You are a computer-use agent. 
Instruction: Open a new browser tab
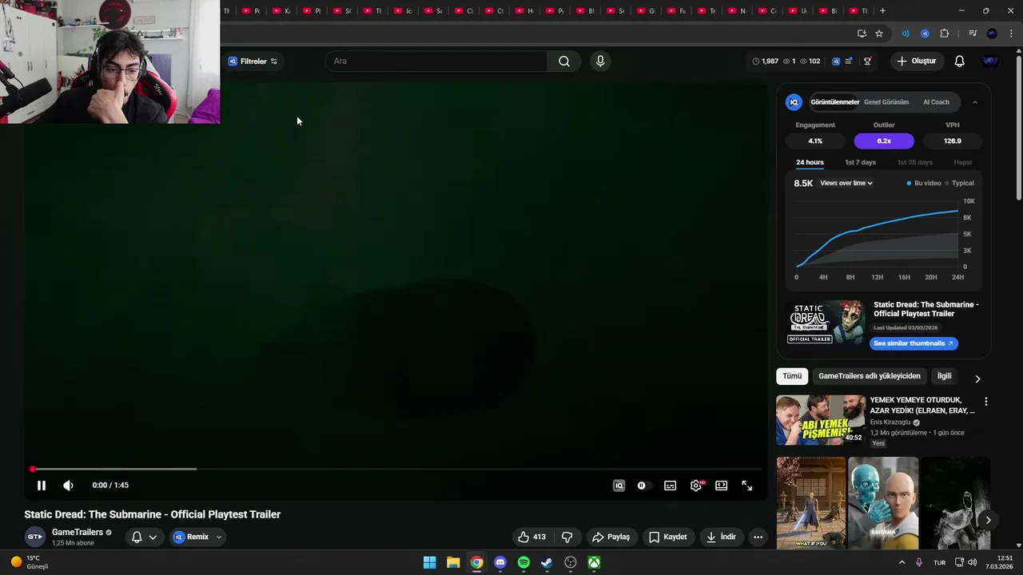882,10
